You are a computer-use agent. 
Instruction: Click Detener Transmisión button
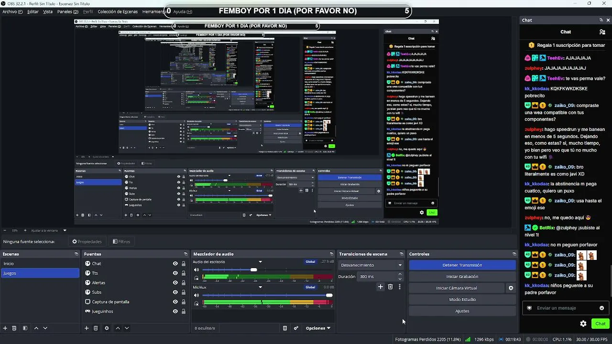click(462, 265)
